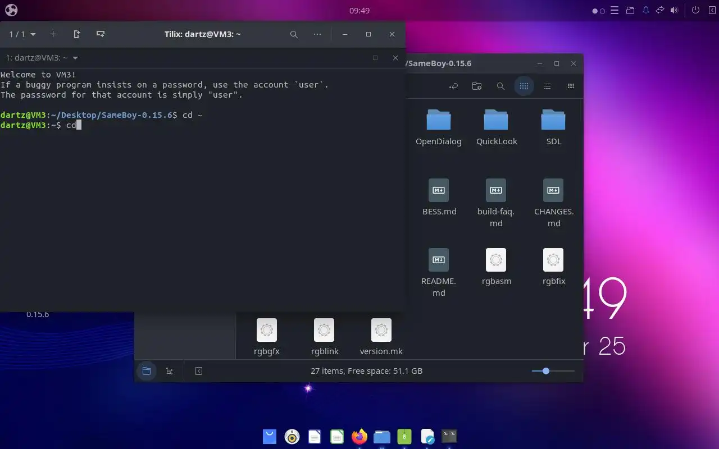The width and height of the screenshot is (719, 449).
Task: Add terminal right in Tilix header
Action: click(77, 34)
